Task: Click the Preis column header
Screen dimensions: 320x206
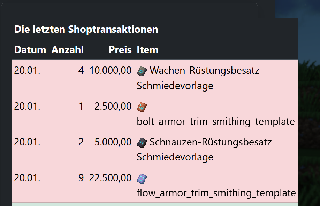Action: [x=120, y=50]
